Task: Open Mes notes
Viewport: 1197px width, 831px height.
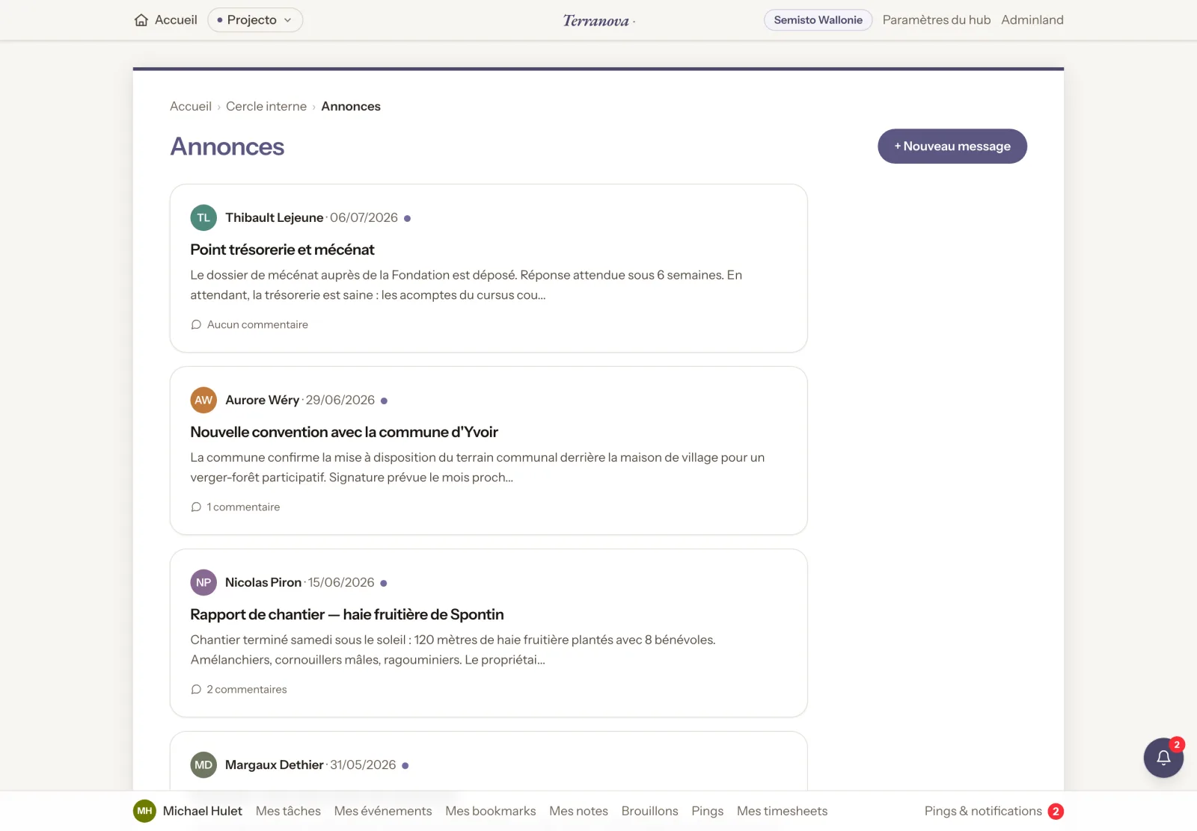Action: (x=578, y=811)
